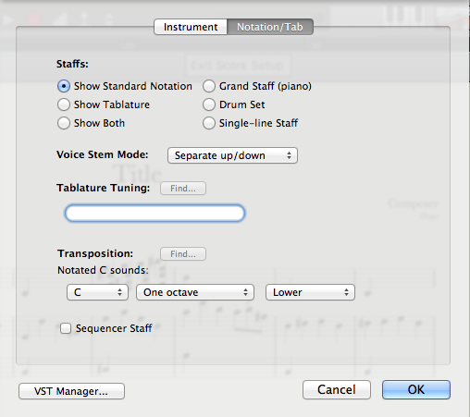Select Grand Staff (piano) option
Viewport: 470px width, 417px height.
pos(209,86)
